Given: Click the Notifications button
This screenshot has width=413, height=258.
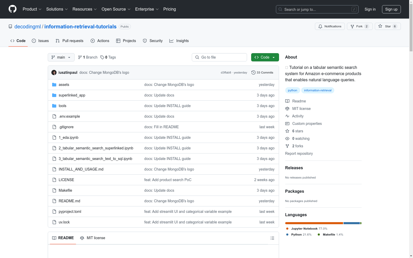Looking at the screenshot, I should (x=330, y=26).
